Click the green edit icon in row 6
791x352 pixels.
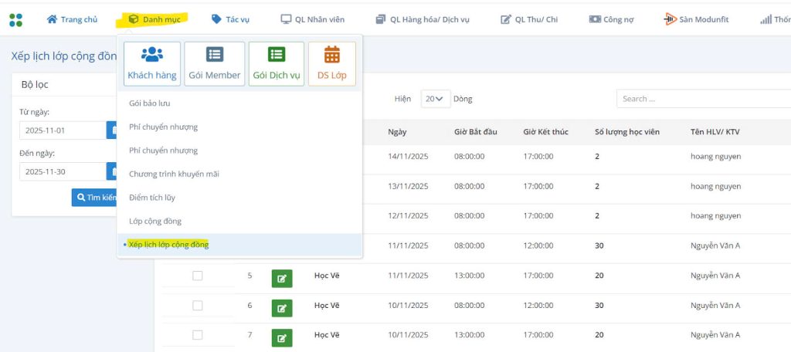click(282, 308)
